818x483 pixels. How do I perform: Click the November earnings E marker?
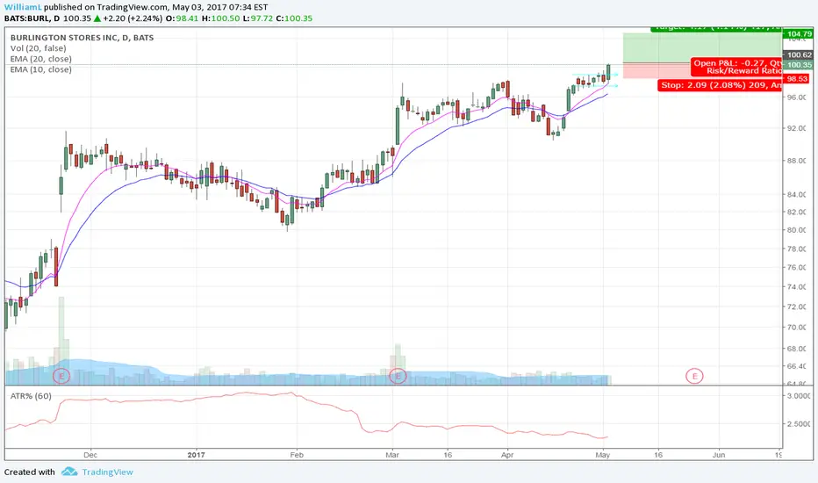click(61, 376)
